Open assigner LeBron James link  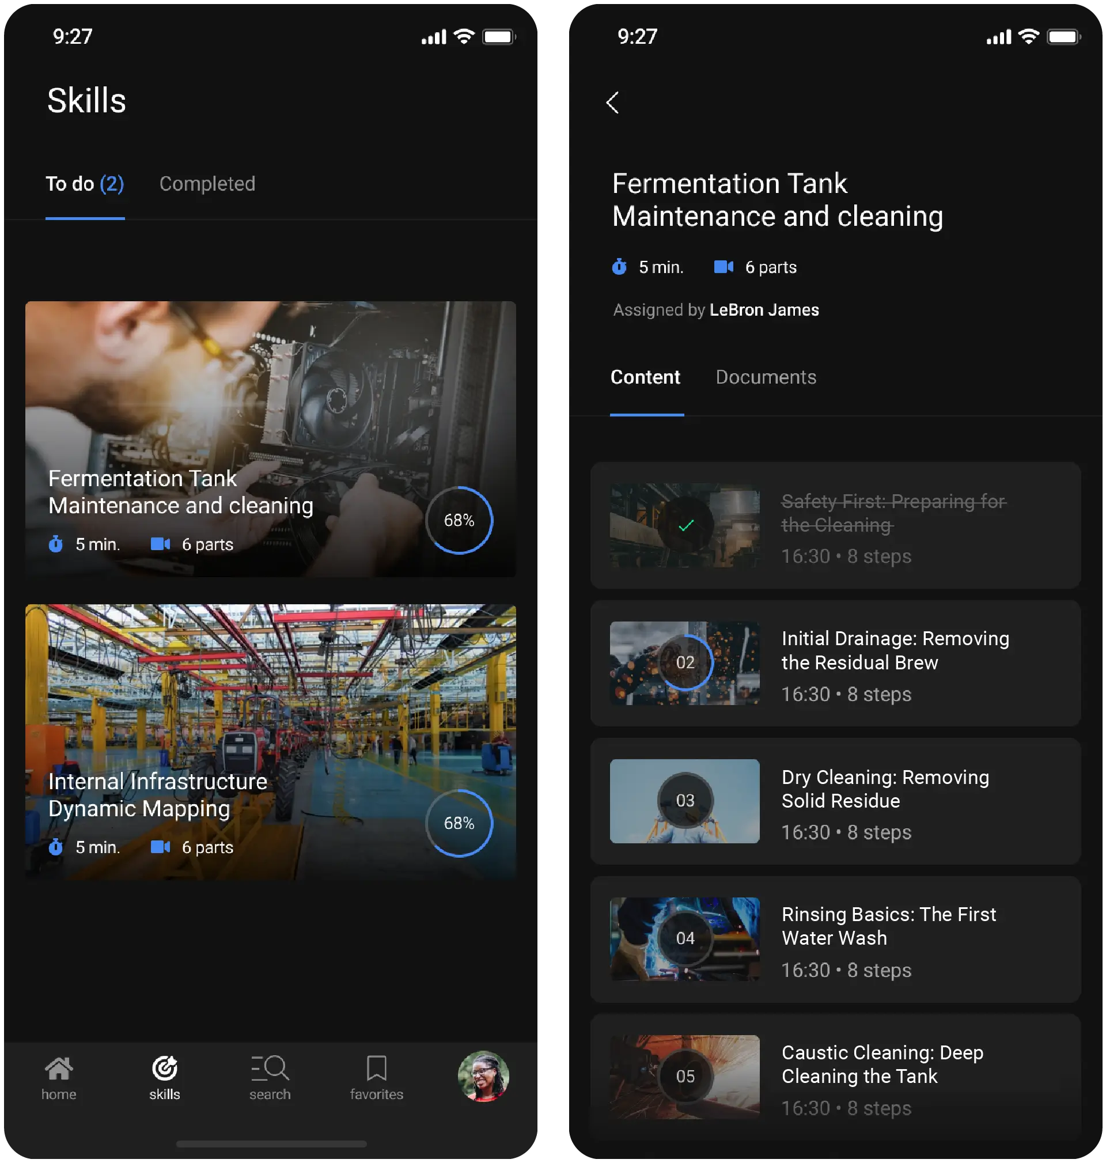click(764, 310)
